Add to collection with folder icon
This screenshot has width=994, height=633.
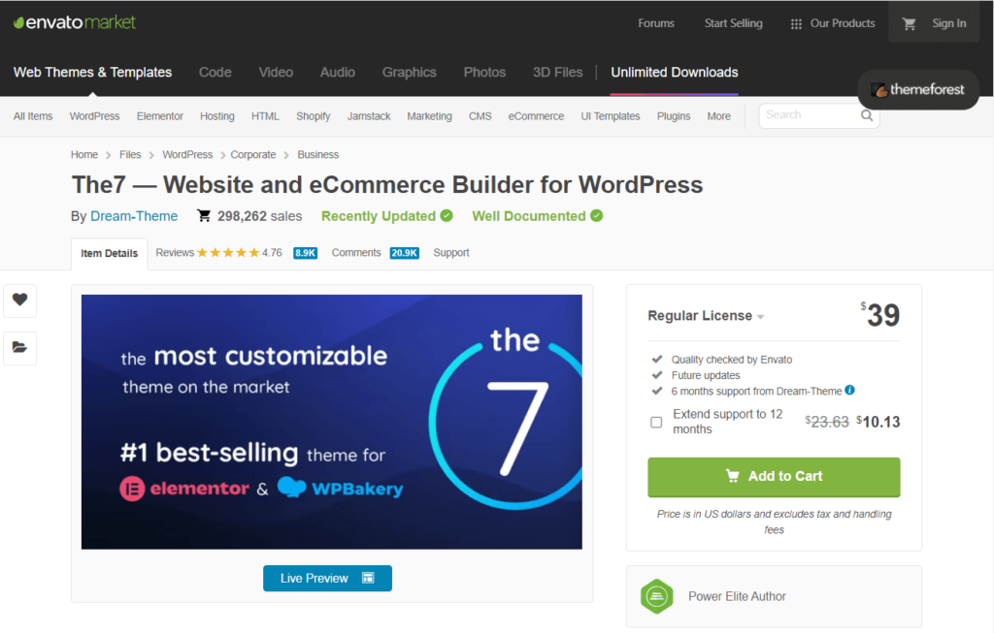click(x=20, y=347)
